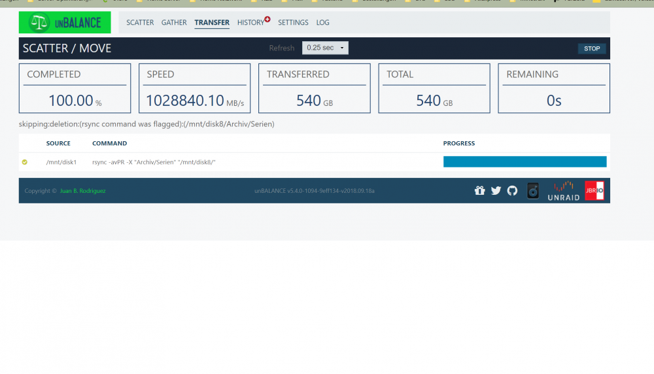The width and height of the screenshot is (654, 374).
Task: Open the UNRAID logo link
Action: pyautogui.click(x=564, y=191)
